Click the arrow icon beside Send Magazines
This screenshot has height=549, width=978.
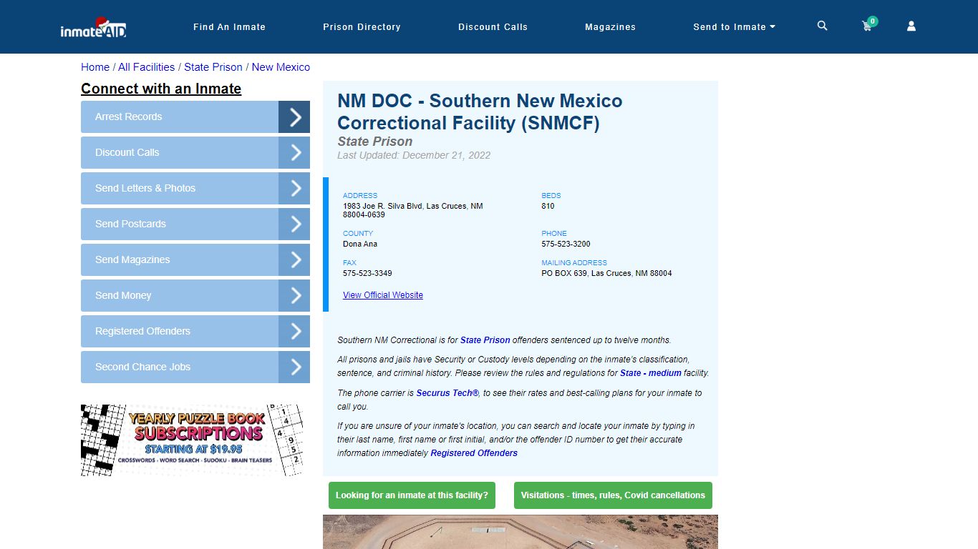(294, 259)
